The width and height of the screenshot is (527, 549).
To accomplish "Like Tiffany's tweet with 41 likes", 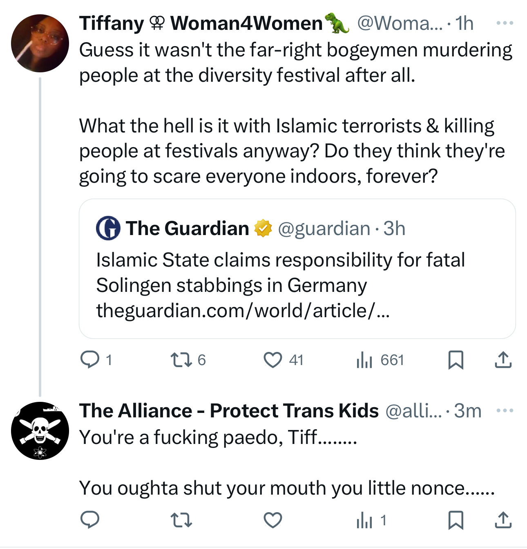I will click(x=273, y=360).
